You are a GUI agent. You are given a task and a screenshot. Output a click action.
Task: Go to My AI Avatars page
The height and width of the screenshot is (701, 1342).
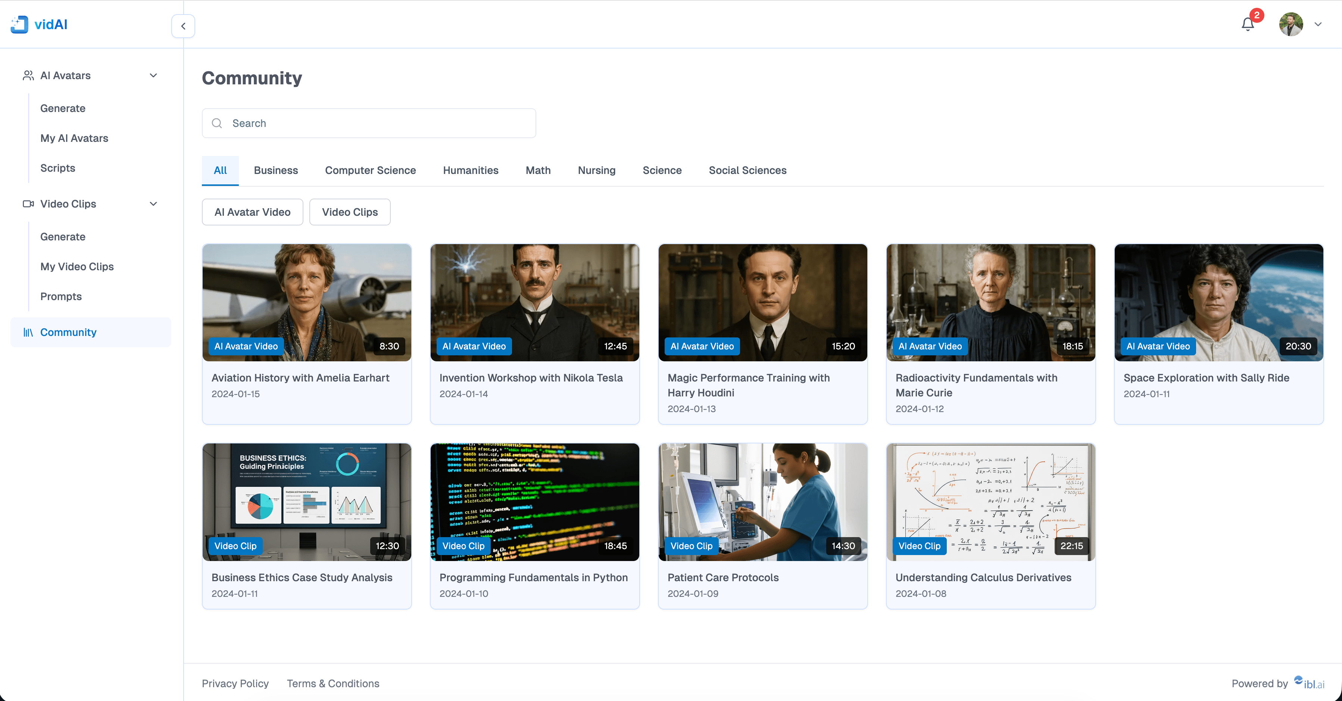pyautogui.click(x=74, y=138)
